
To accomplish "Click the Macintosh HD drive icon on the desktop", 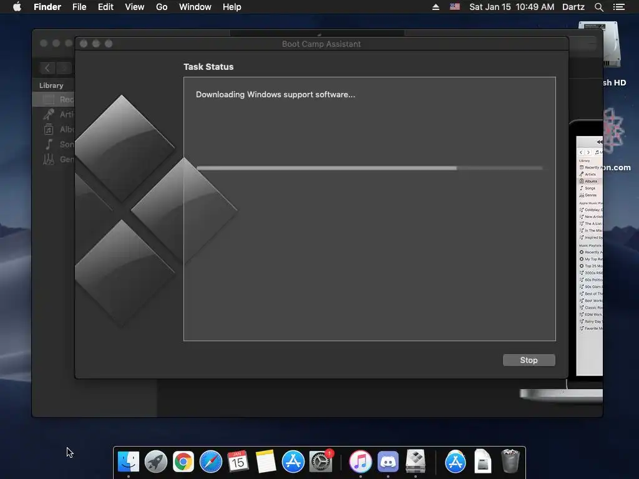I will [x=612, y=45].
